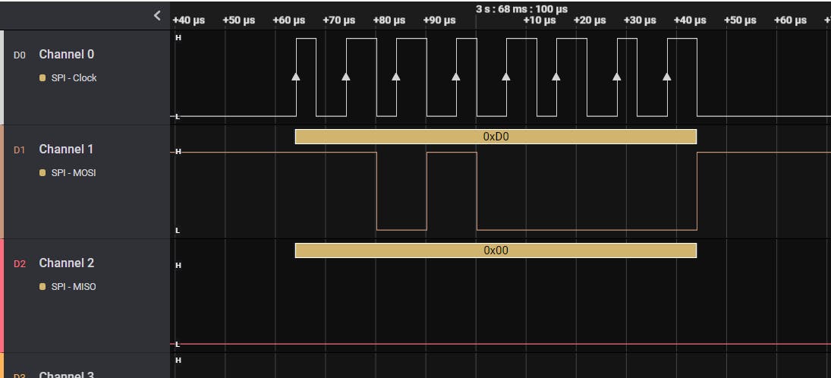The width and height of the screenshot is (831, 378).
Task: Click the D0 channel identifier
Action: 20,55
